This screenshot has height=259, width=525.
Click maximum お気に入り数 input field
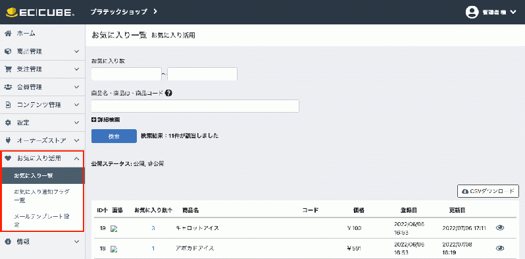[202, 74]
